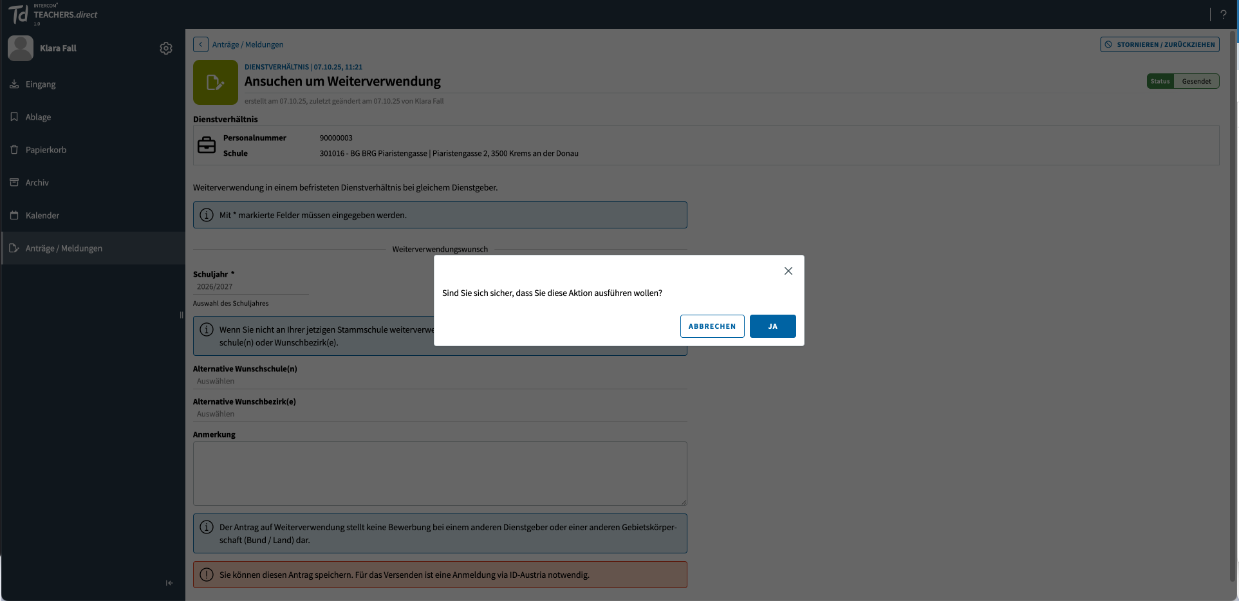Click Stornieren / Zurückziehen button
The height and width of the screenshot is (601, 1239).
tap(1159, 44)
